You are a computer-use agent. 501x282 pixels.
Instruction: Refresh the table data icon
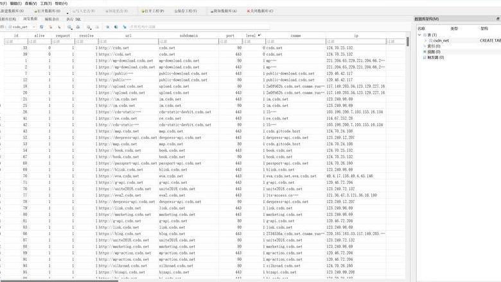pyautogui.click(x=42, y=27)
